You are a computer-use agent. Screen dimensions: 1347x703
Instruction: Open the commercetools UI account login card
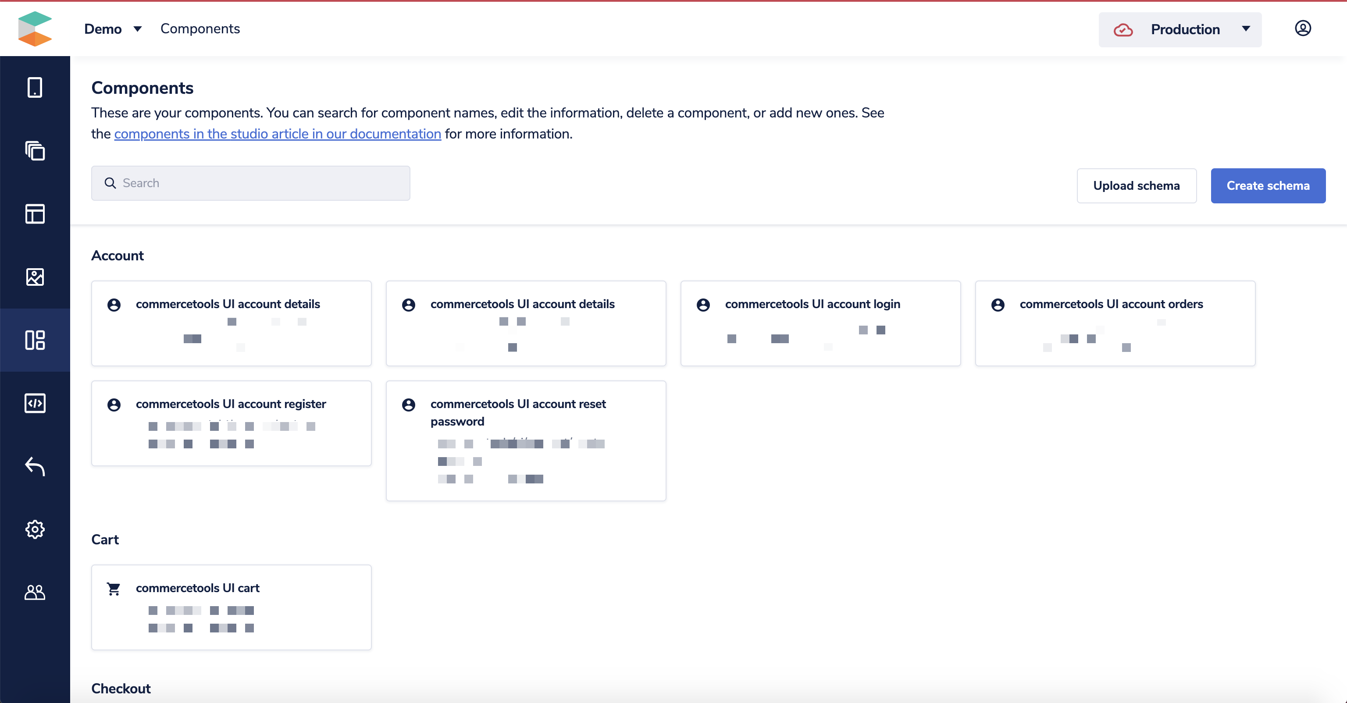click(x=820, y=323)
